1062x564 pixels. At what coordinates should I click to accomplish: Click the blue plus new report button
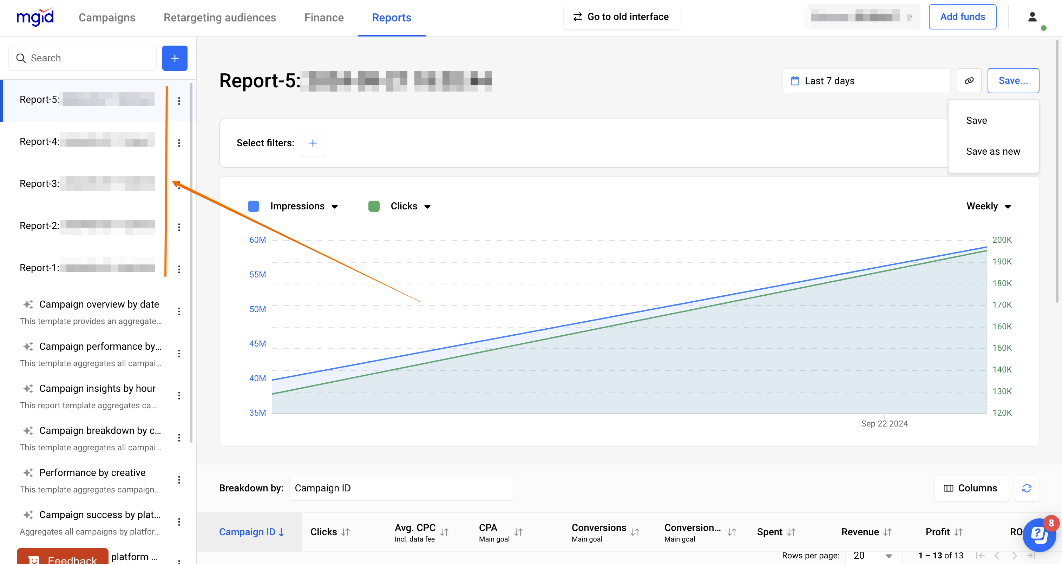175,58
